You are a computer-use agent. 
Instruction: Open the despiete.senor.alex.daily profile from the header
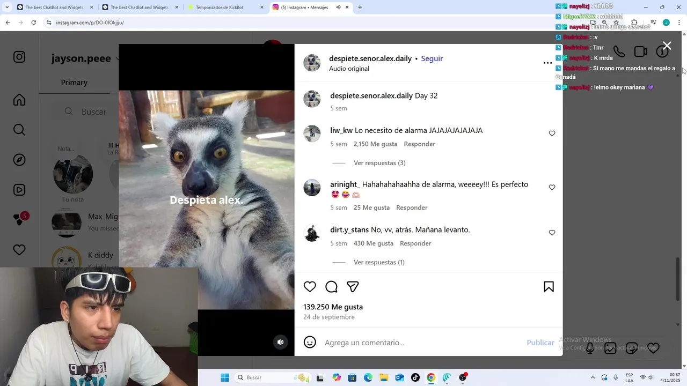(x=370, y=58)
